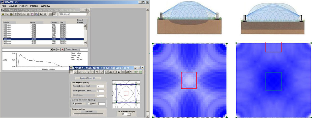The width and height of the screenshot is (312, 118).
Task: Click the printer icon in Profiles toolbar
Action: coord(28,14)
